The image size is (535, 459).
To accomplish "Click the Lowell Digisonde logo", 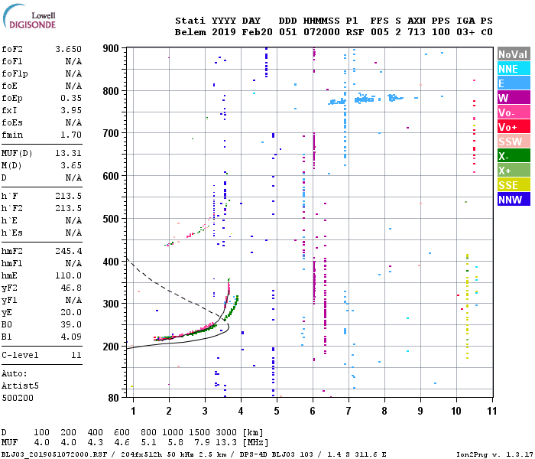I will [29, 17].
